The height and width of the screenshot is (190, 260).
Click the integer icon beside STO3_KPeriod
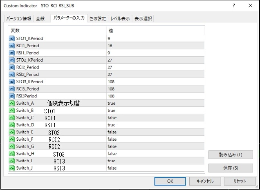[12, 82]
